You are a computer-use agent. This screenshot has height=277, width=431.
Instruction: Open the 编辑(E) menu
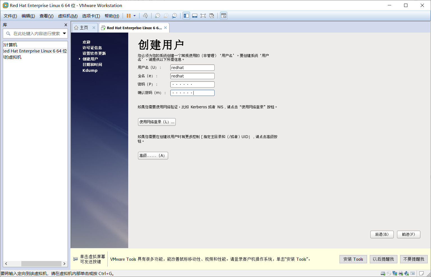[x=28, y=16]
